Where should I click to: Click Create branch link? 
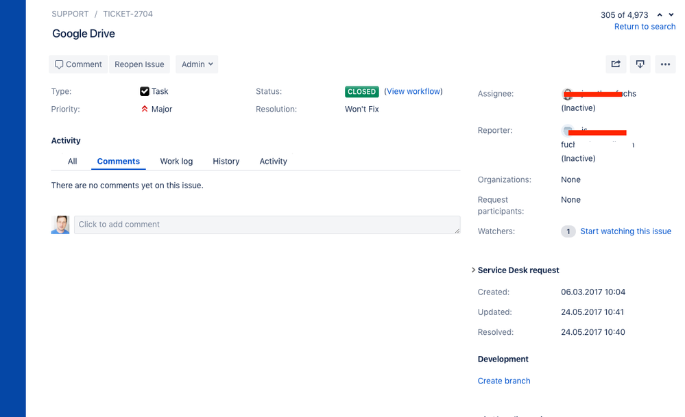[504, 381]
